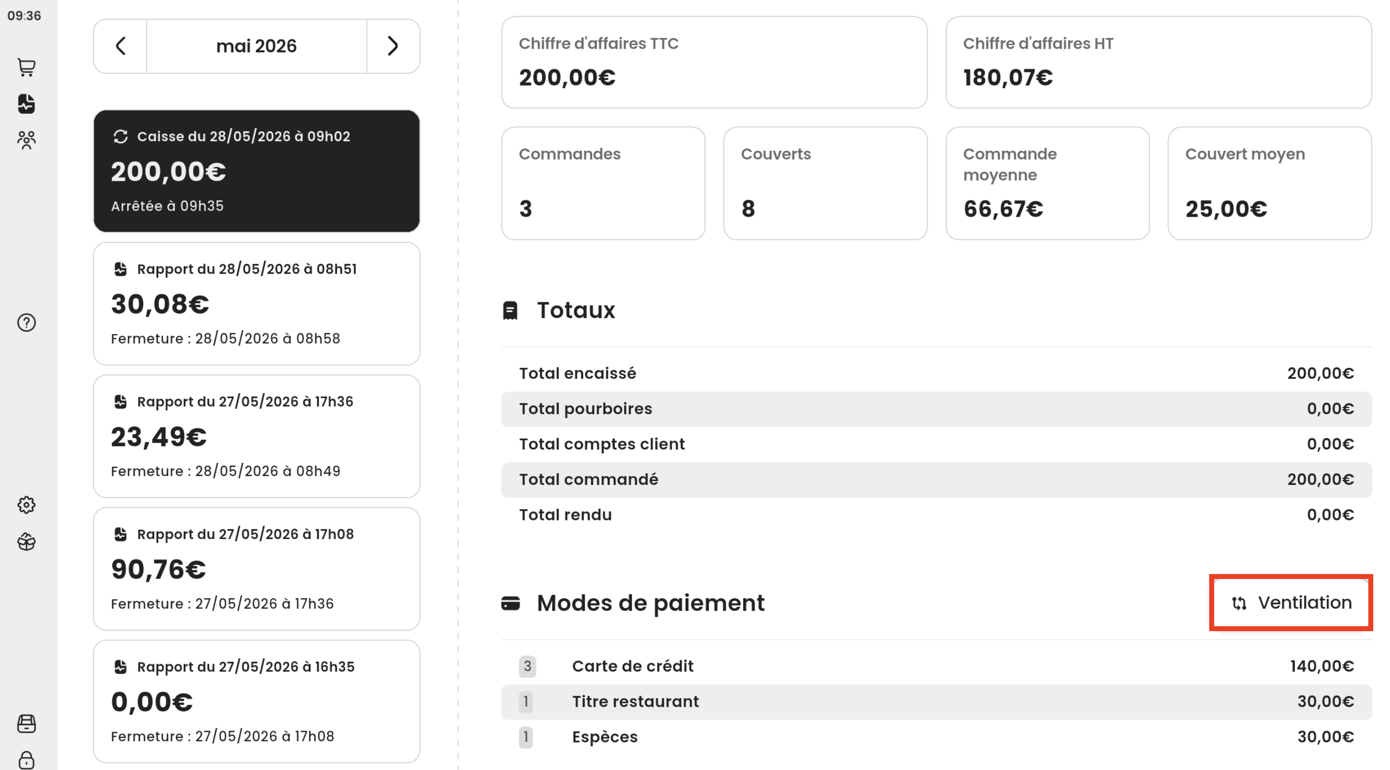Viewport: 1390px width, 770px height.
Task: Click the Couverts count card
Action: click(825, 183)
